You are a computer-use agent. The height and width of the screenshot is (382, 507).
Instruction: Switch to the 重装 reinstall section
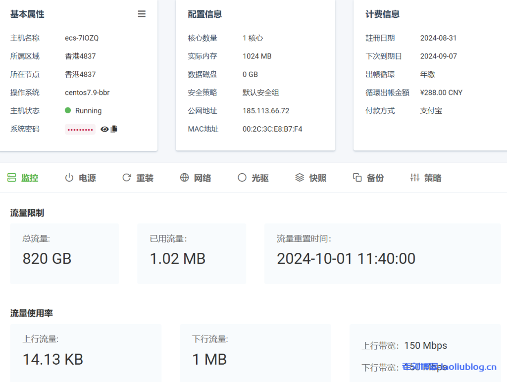(x=138, y=178)
